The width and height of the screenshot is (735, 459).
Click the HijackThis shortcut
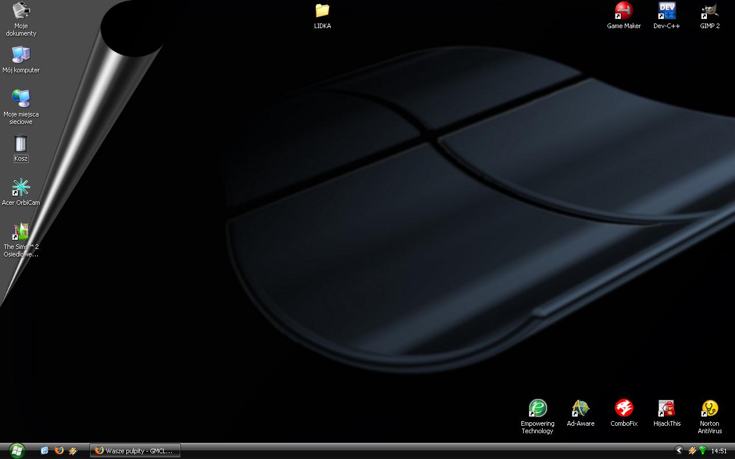tap(667, 409)
